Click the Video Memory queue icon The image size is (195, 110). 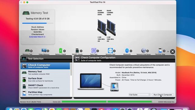pos(44,50)
